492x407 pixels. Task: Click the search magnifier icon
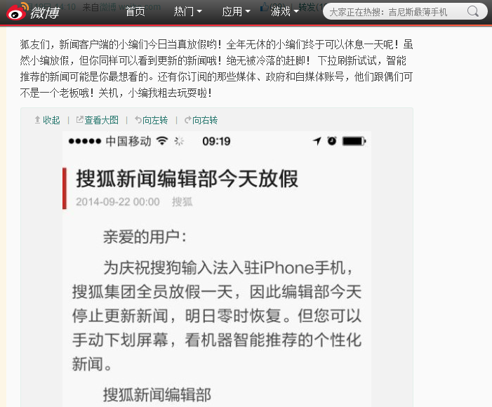[472, 12]
